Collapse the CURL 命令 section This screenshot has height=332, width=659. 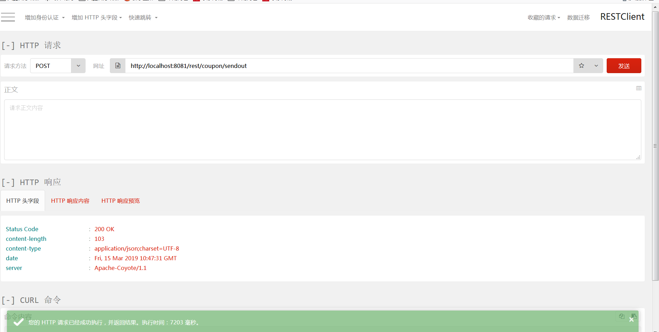coord(8,300)
